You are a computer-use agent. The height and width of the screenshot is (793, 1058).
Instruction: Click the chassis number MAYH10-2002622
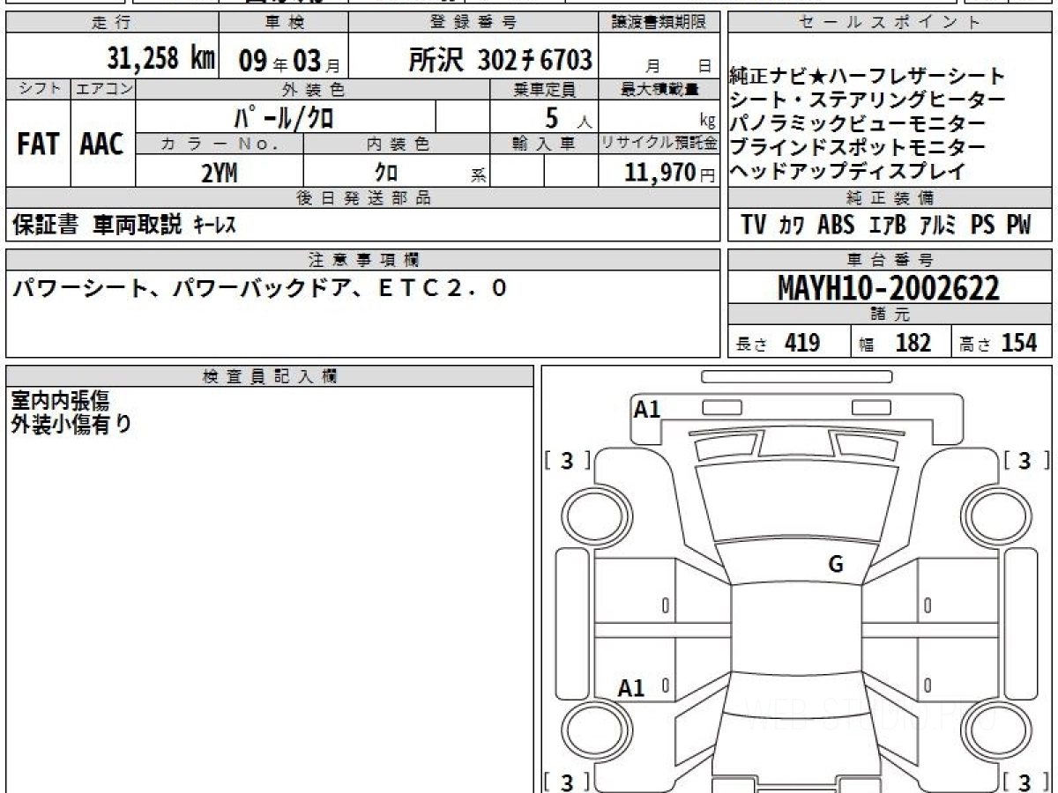[x=889, y=287]
